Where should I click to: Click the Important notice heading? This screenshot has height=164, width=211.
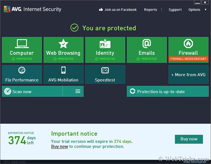(74, 134)
